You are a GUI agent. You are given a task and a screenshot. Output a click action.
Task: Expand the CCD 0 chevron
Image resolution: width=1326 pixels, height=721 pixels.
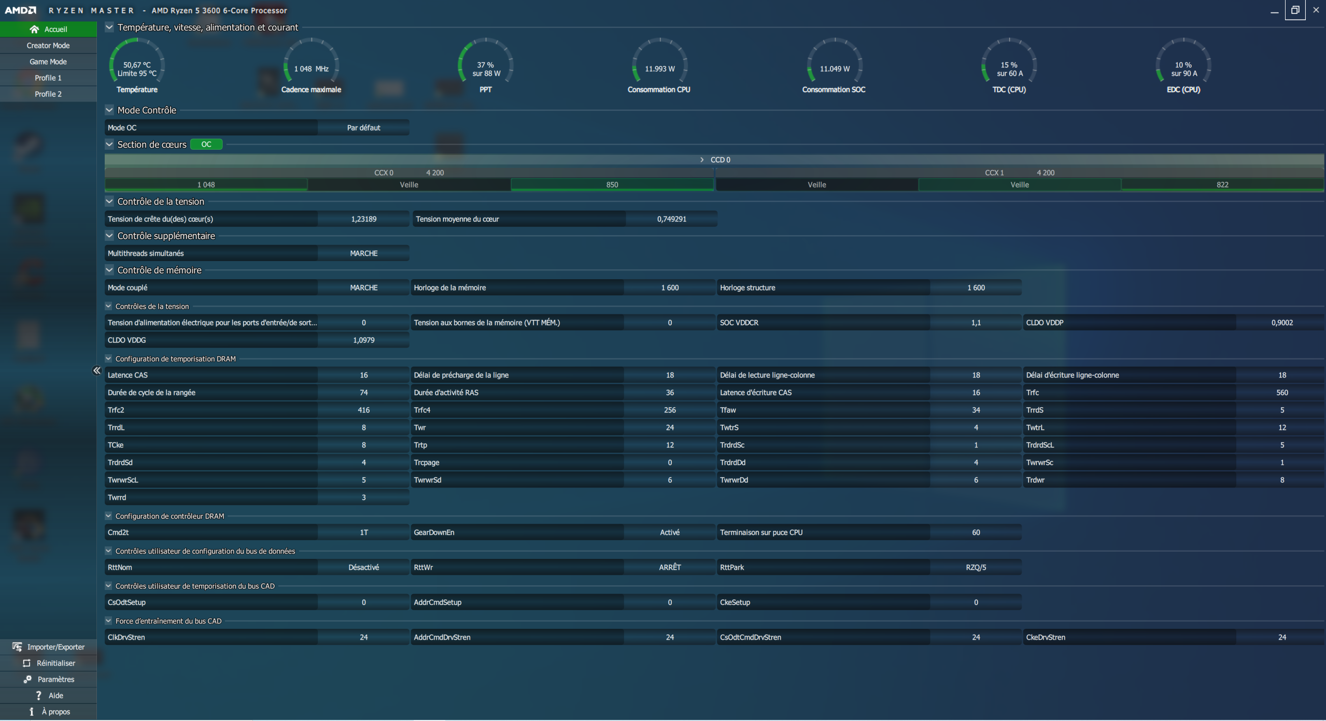point(702,160)
